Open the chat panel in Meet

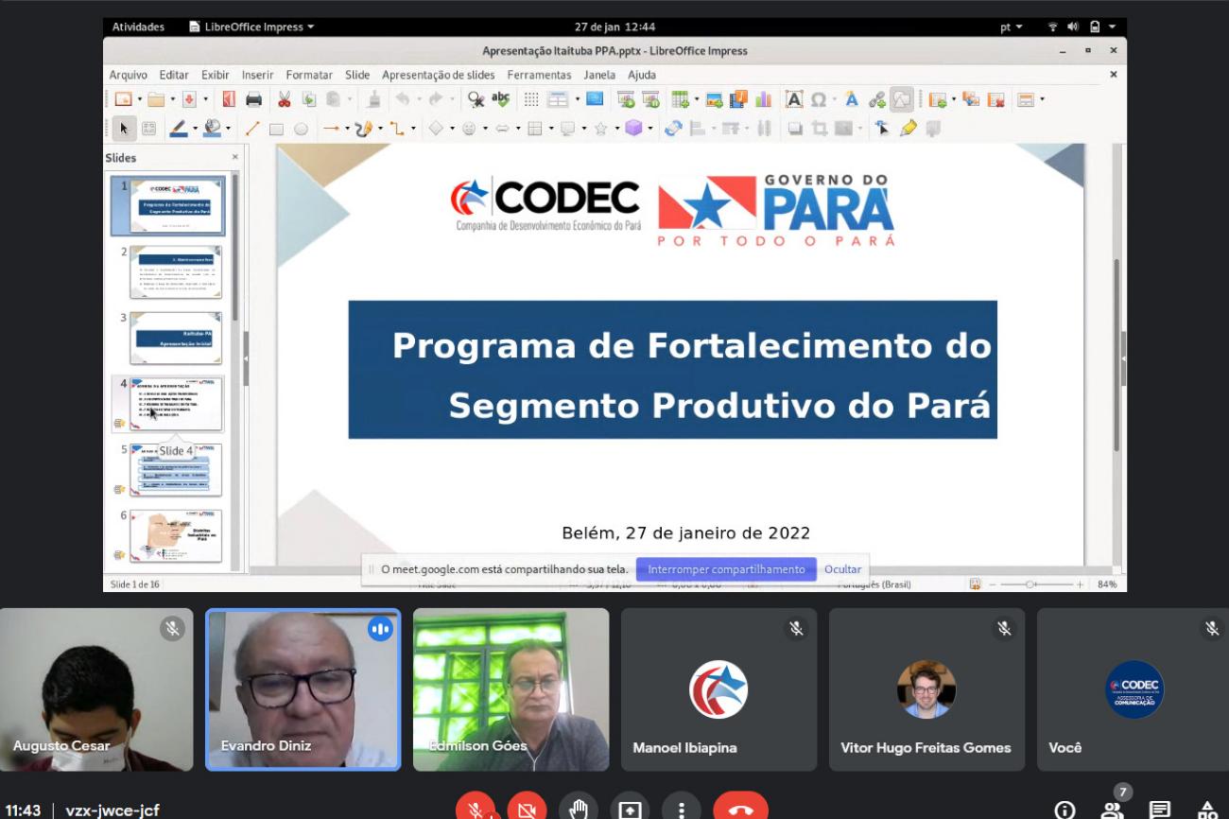pos(1160,810)
